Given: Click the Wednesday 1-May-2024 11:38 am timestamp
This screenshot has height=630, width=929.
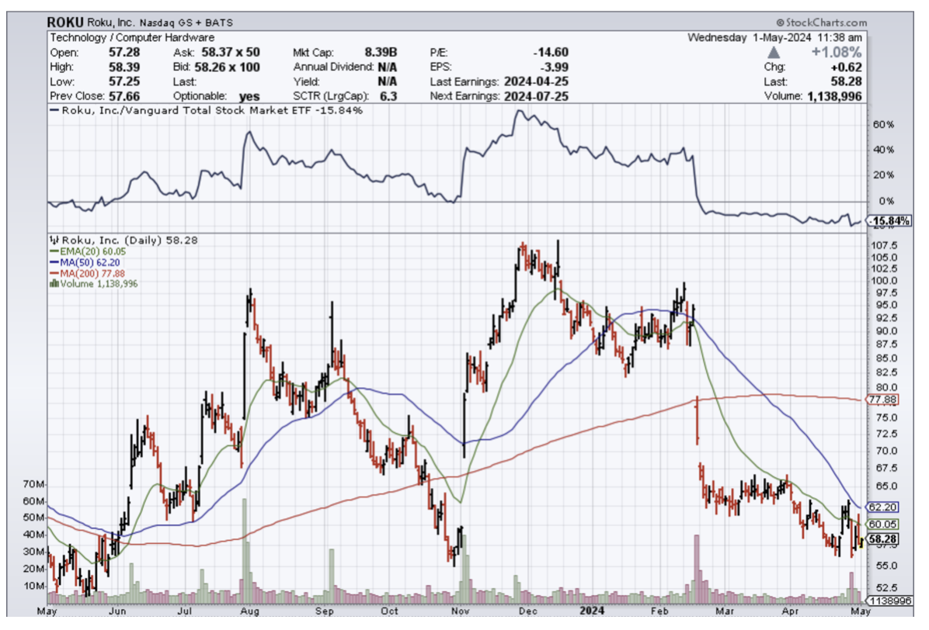Looking at the screenshot, I should pos(775,37).
